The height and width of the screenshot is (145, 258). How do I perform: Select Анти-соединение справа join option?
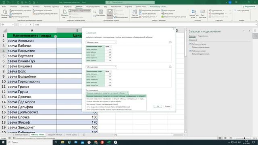116,109
